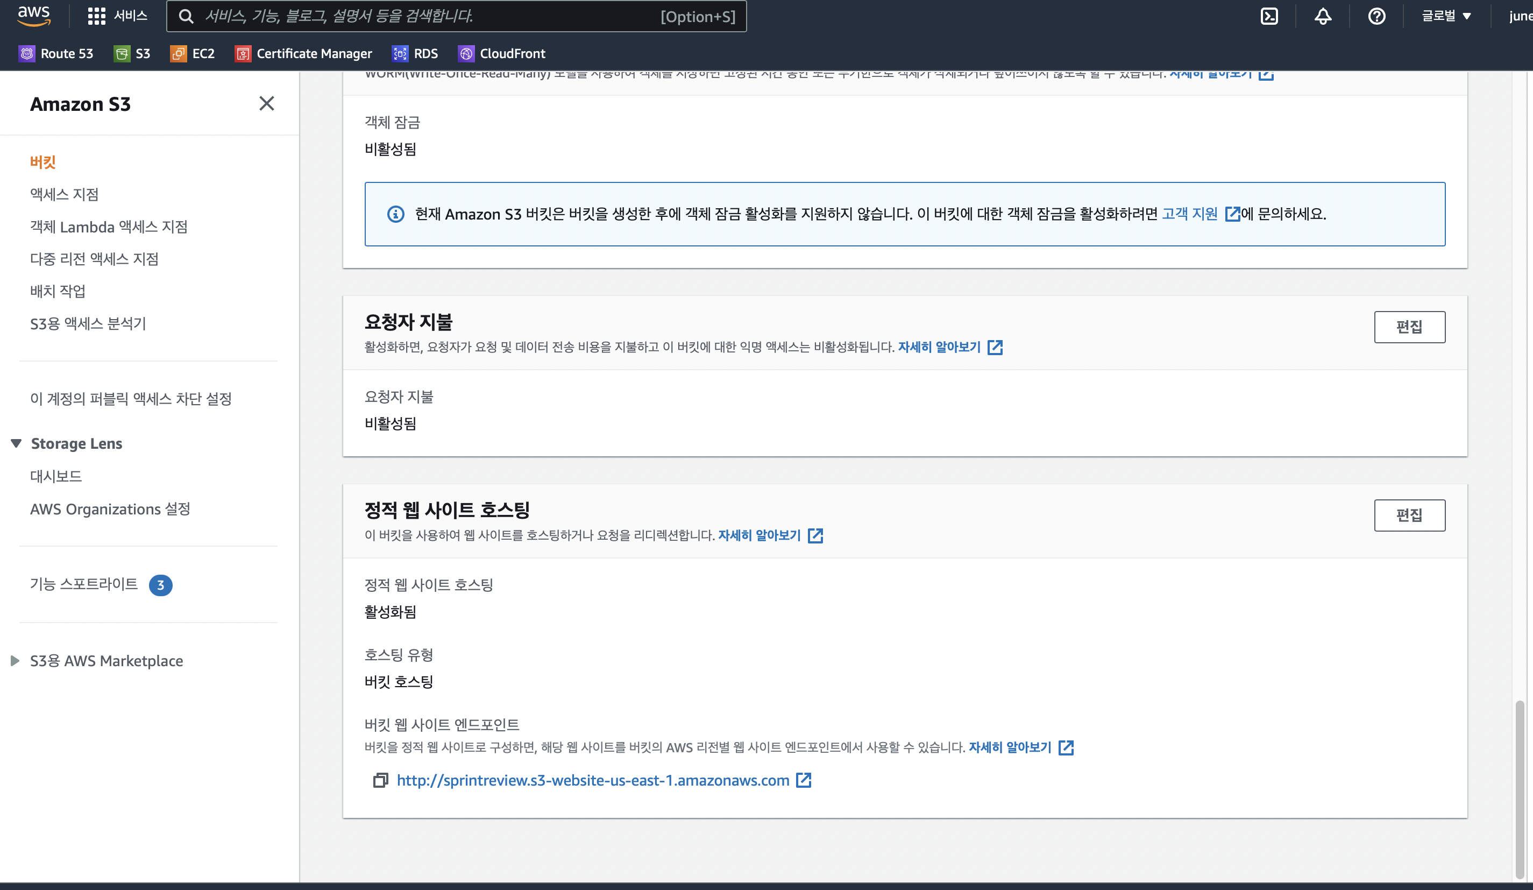Click the AWS logo home icon
The width and height of the screenshot is (1533, 890).
(x=33, y=16)
